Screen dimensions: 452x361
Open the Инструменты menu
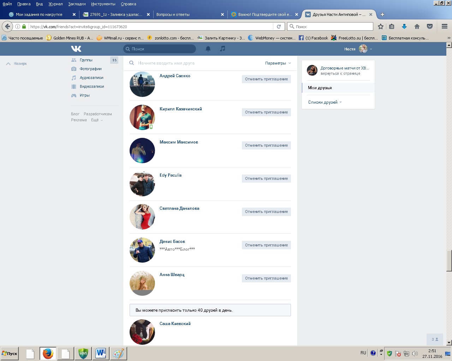(103, 4)
